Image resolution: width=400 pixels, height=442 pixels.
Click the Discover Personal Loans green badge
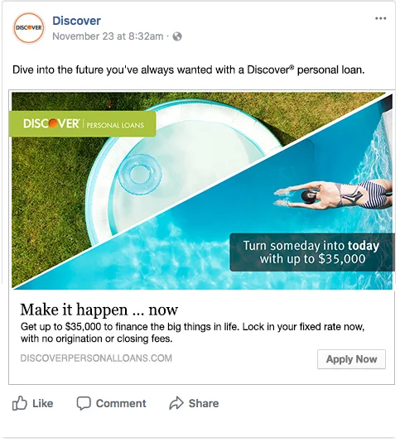point(82,124)
